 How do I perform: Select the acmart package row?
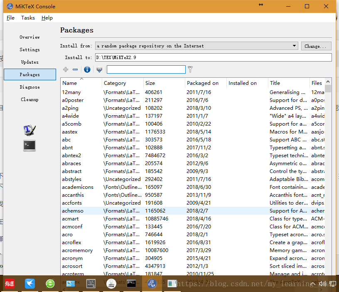(x=193, y=219)
